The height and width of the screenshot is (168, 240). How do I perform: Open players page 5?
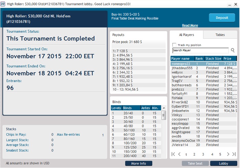pyautogui.click(x=220, y=154)
